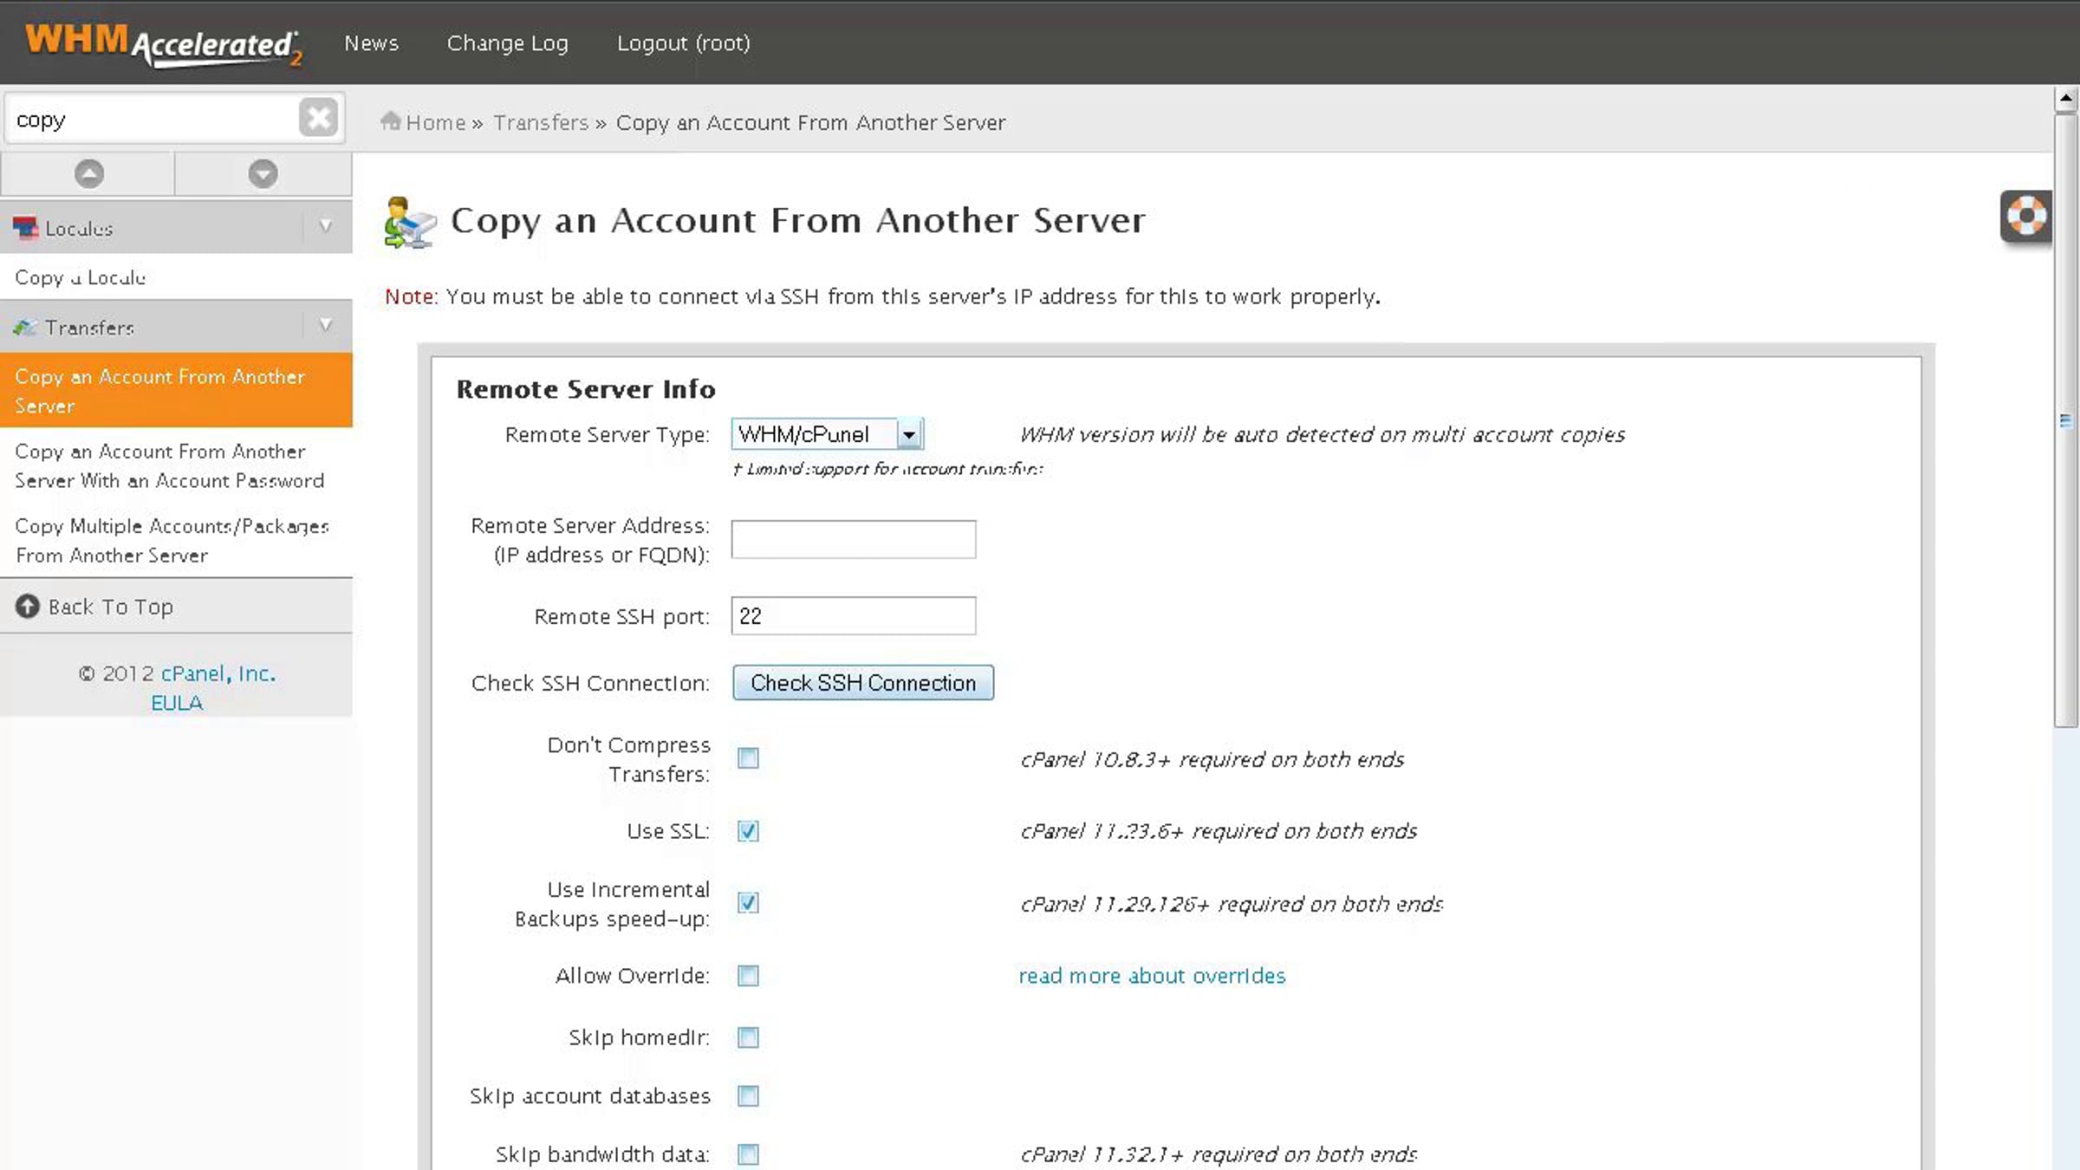The image size is (2080, 1170).
Task: Click the Skip homedir: label
Action: 639,1037
